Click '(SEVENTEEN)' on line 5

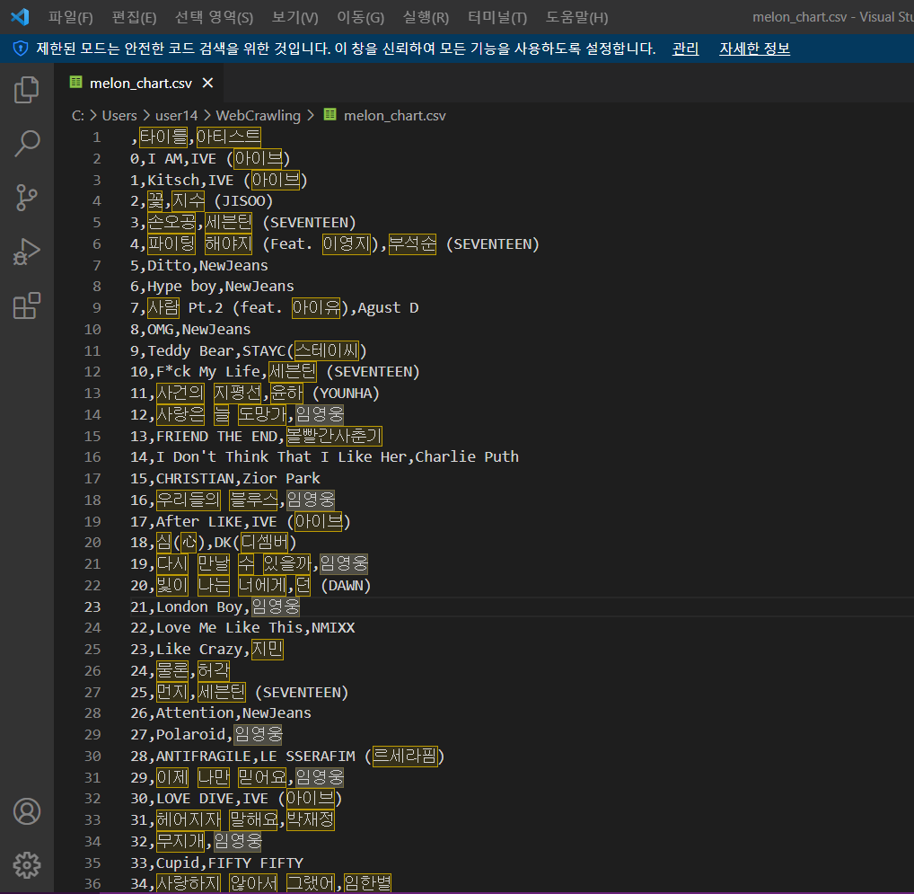point(309,223)
